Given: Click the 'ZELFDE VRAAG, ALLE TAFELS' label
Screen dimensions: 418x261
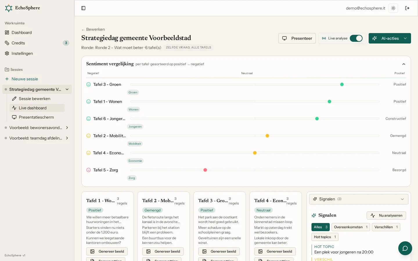Looking at the screenshot, I should pyautogui.click(x=189, y=48).
